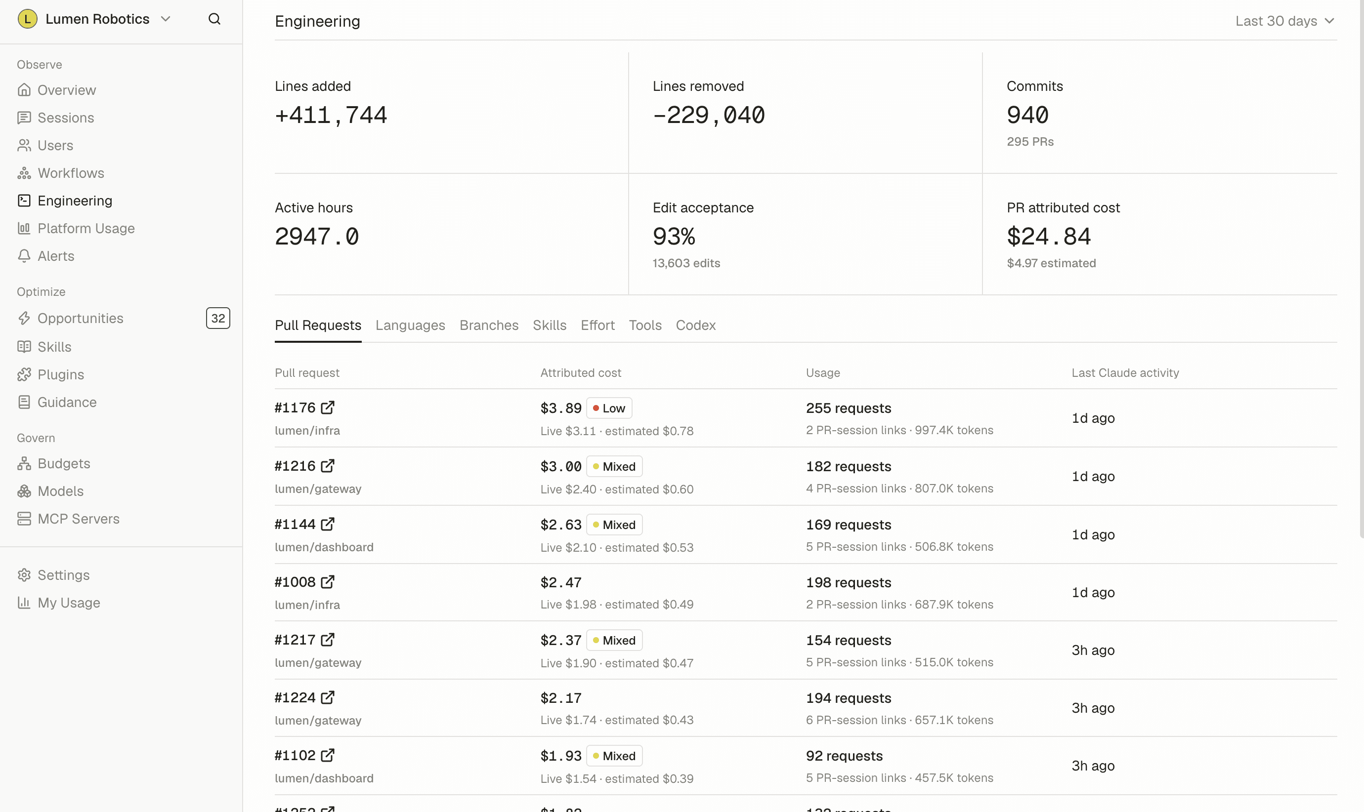
Task: Open external link icon for PR #1008
Action: pyautogui.click(x=327, y=582)
